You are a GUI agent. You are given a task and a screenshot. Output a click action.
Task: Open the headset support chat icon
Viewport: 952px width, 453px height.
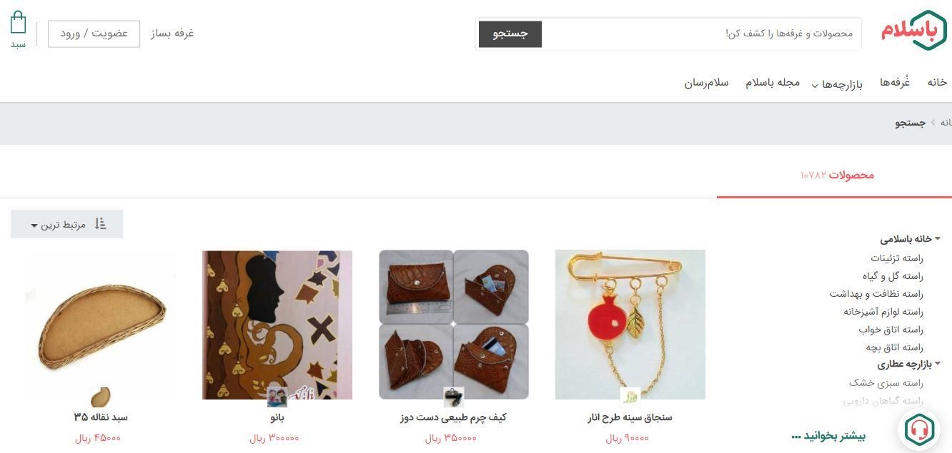919,429
